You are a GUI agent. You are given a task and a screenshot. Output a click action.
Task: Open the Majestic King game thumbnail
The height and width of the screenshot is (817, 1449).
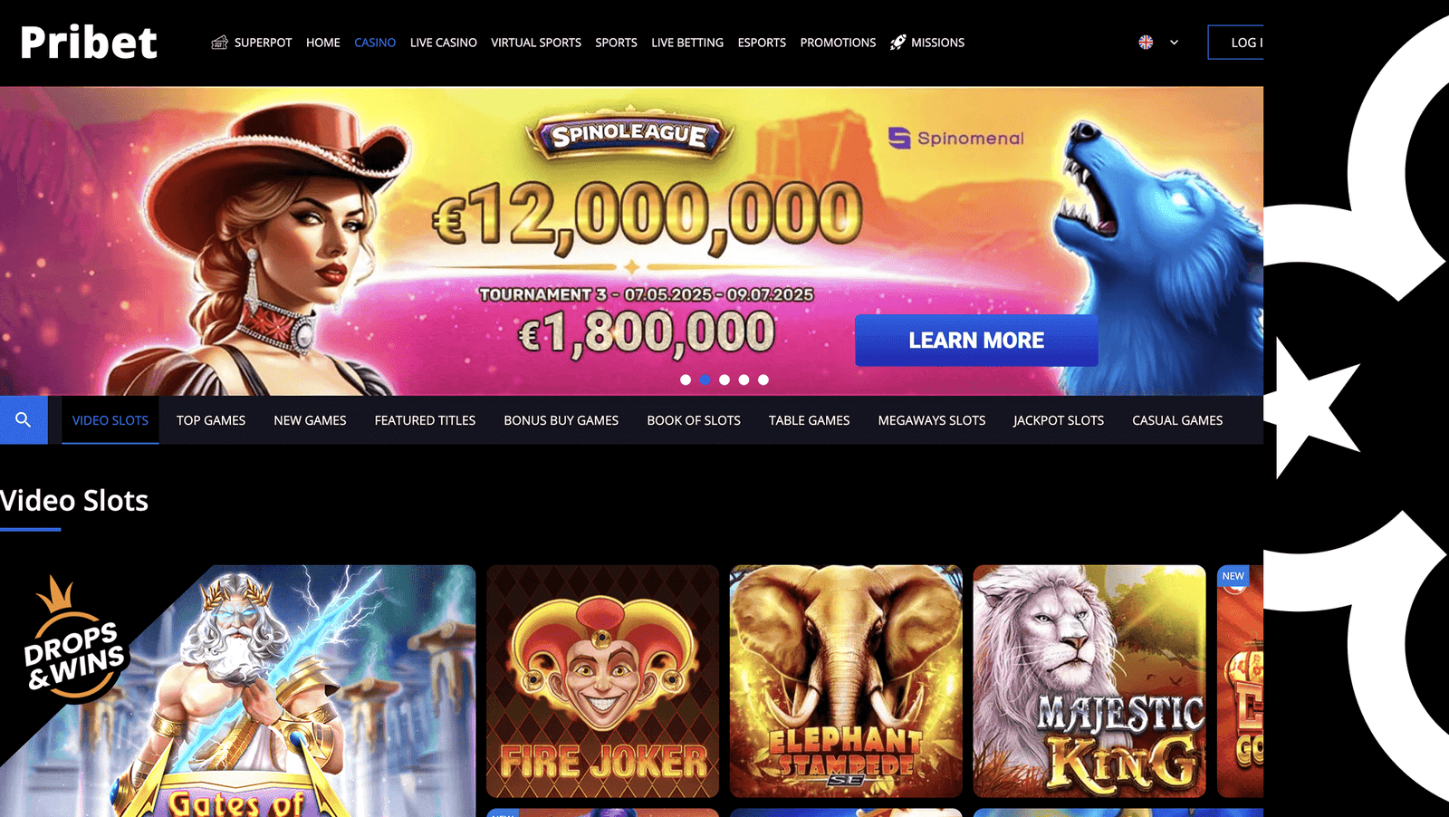coord(1089,681)
